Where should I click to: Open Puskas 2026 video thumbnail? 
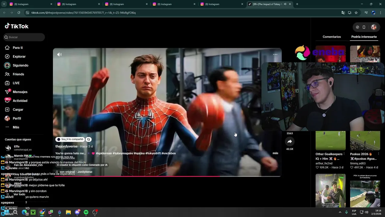point(365,140)
